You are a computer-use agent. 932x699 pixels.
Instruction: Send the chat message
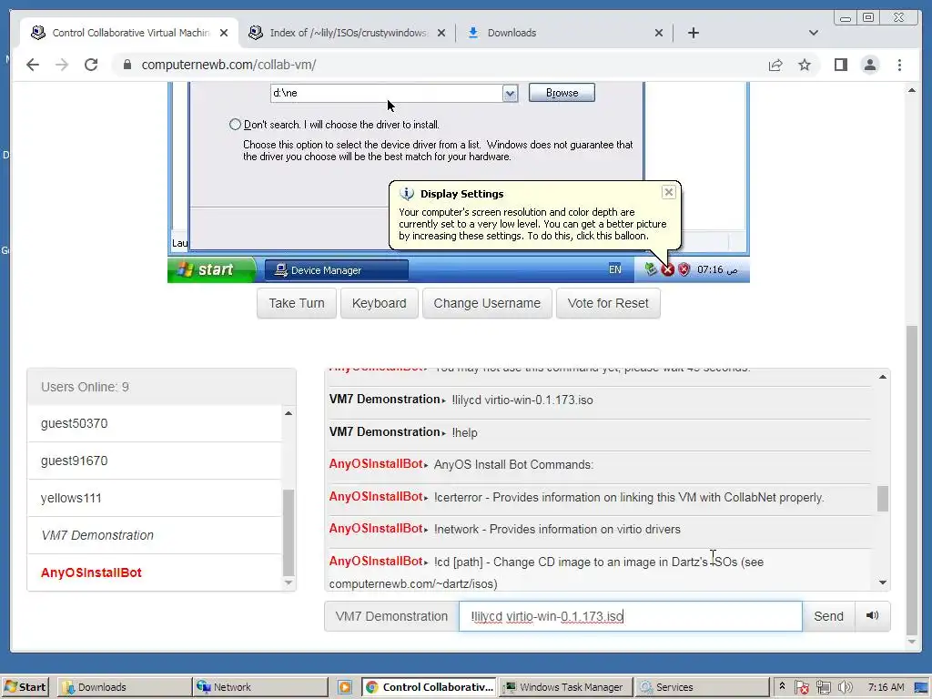[828, 616]
